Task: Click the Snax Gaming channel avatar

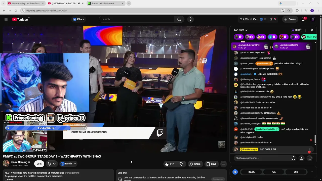Action: coord(6,164)
